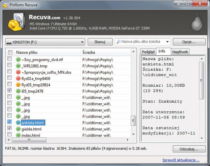Click the magnifier icon in the search field
Screen dimensions: 210x166
click(x=119, y=42)
